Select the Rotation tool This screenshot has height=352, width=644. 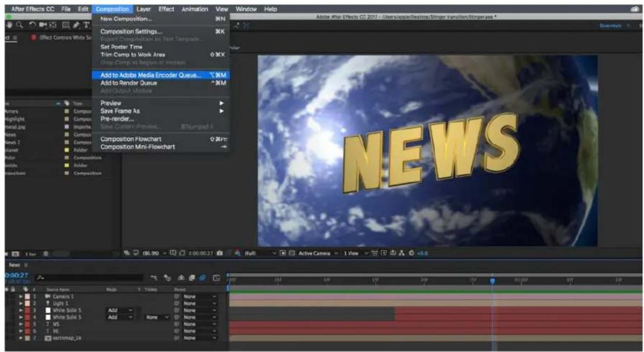tap(32, 25)
